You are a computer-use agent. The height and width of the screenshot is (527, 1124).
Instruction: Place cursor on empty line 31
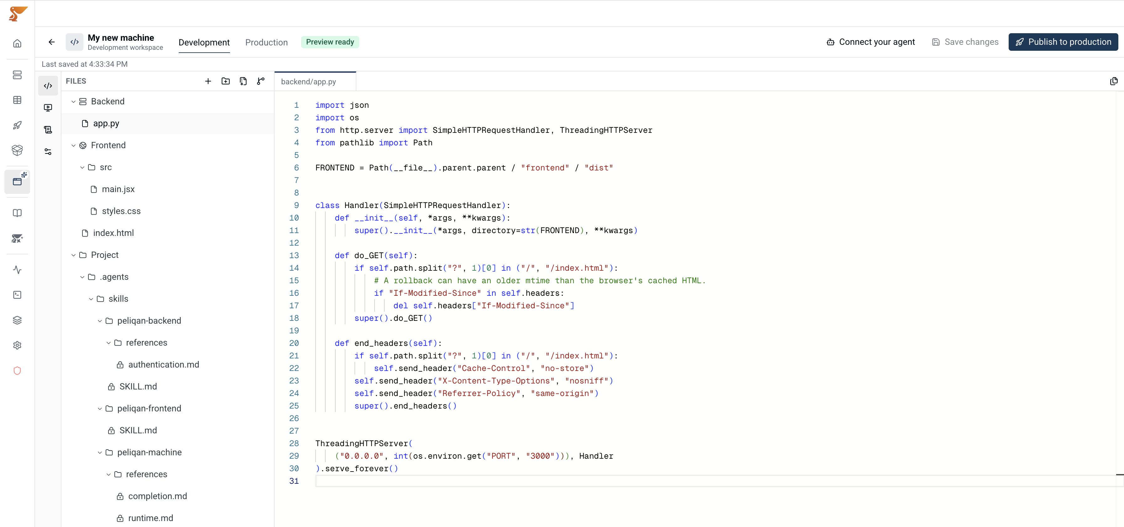[716, 481]
